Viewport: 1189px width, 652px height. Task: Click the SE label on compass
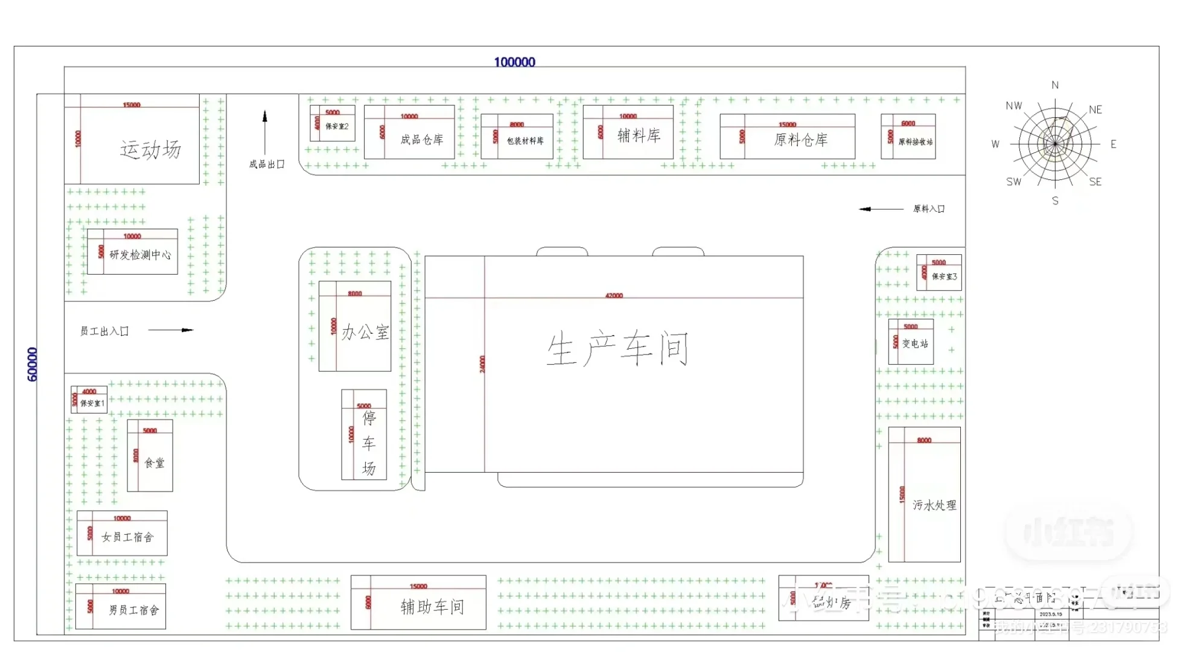tap(1095, 182)
